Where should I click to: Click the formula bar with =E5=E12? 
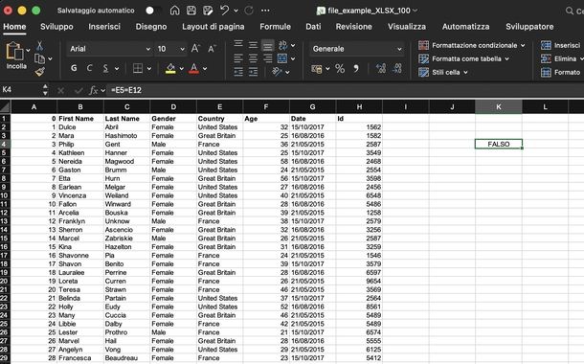click(x=346, y=90)
